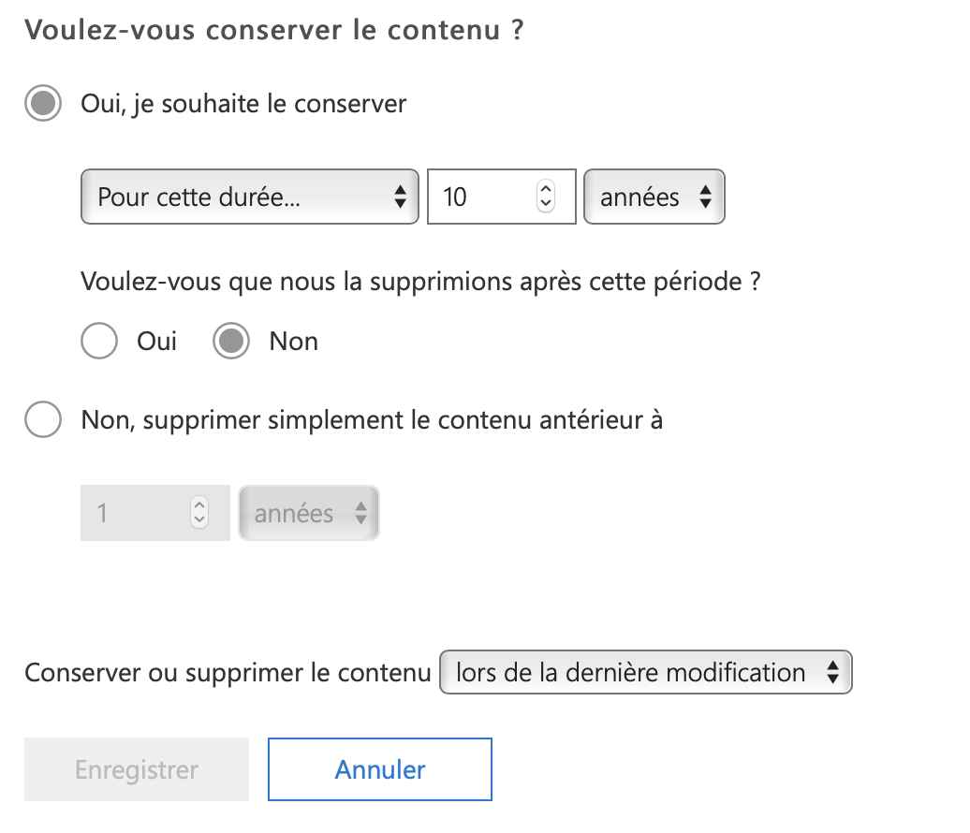Decrease the retention duration with the down arrow

click(x=546, y=204)
